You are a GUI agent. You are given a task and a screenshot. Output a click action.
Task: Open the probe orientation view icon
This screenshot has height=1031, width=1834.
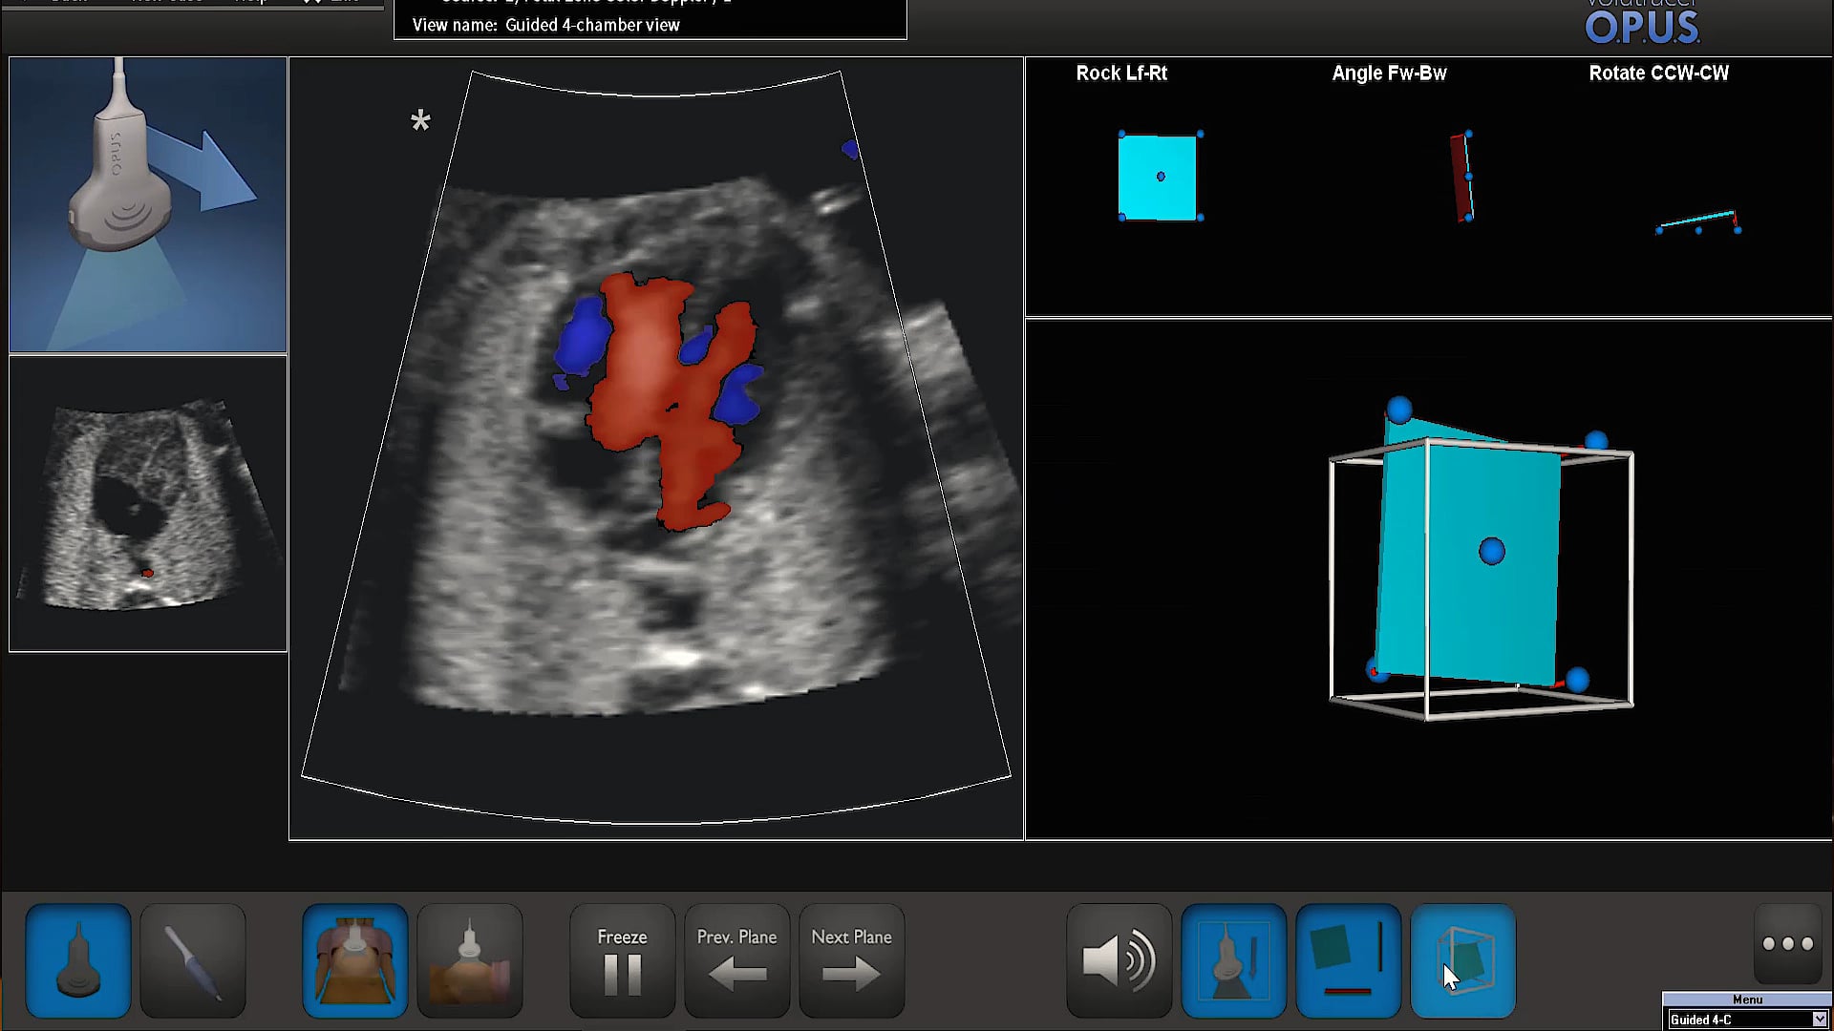tap(1233, 959)
